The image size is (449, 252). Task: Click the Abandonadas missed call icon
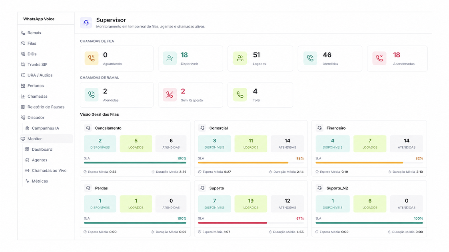(379, 58)
